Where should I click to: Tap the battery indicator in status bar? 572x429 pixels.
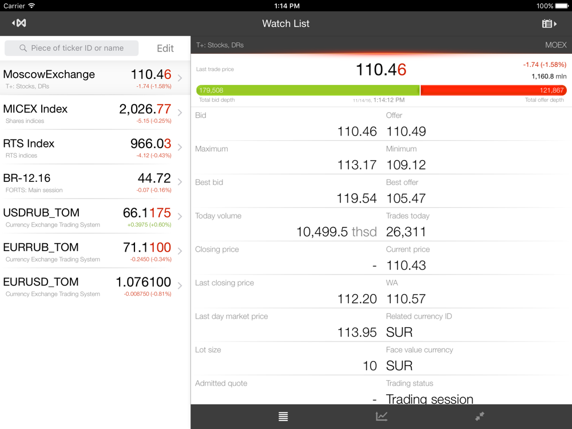[x=561, y=6]
